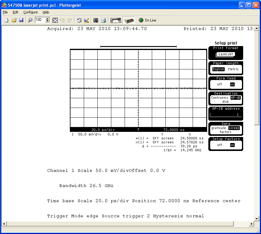
Task: Open the annotation pencil tool
Action: coord(79,20)
